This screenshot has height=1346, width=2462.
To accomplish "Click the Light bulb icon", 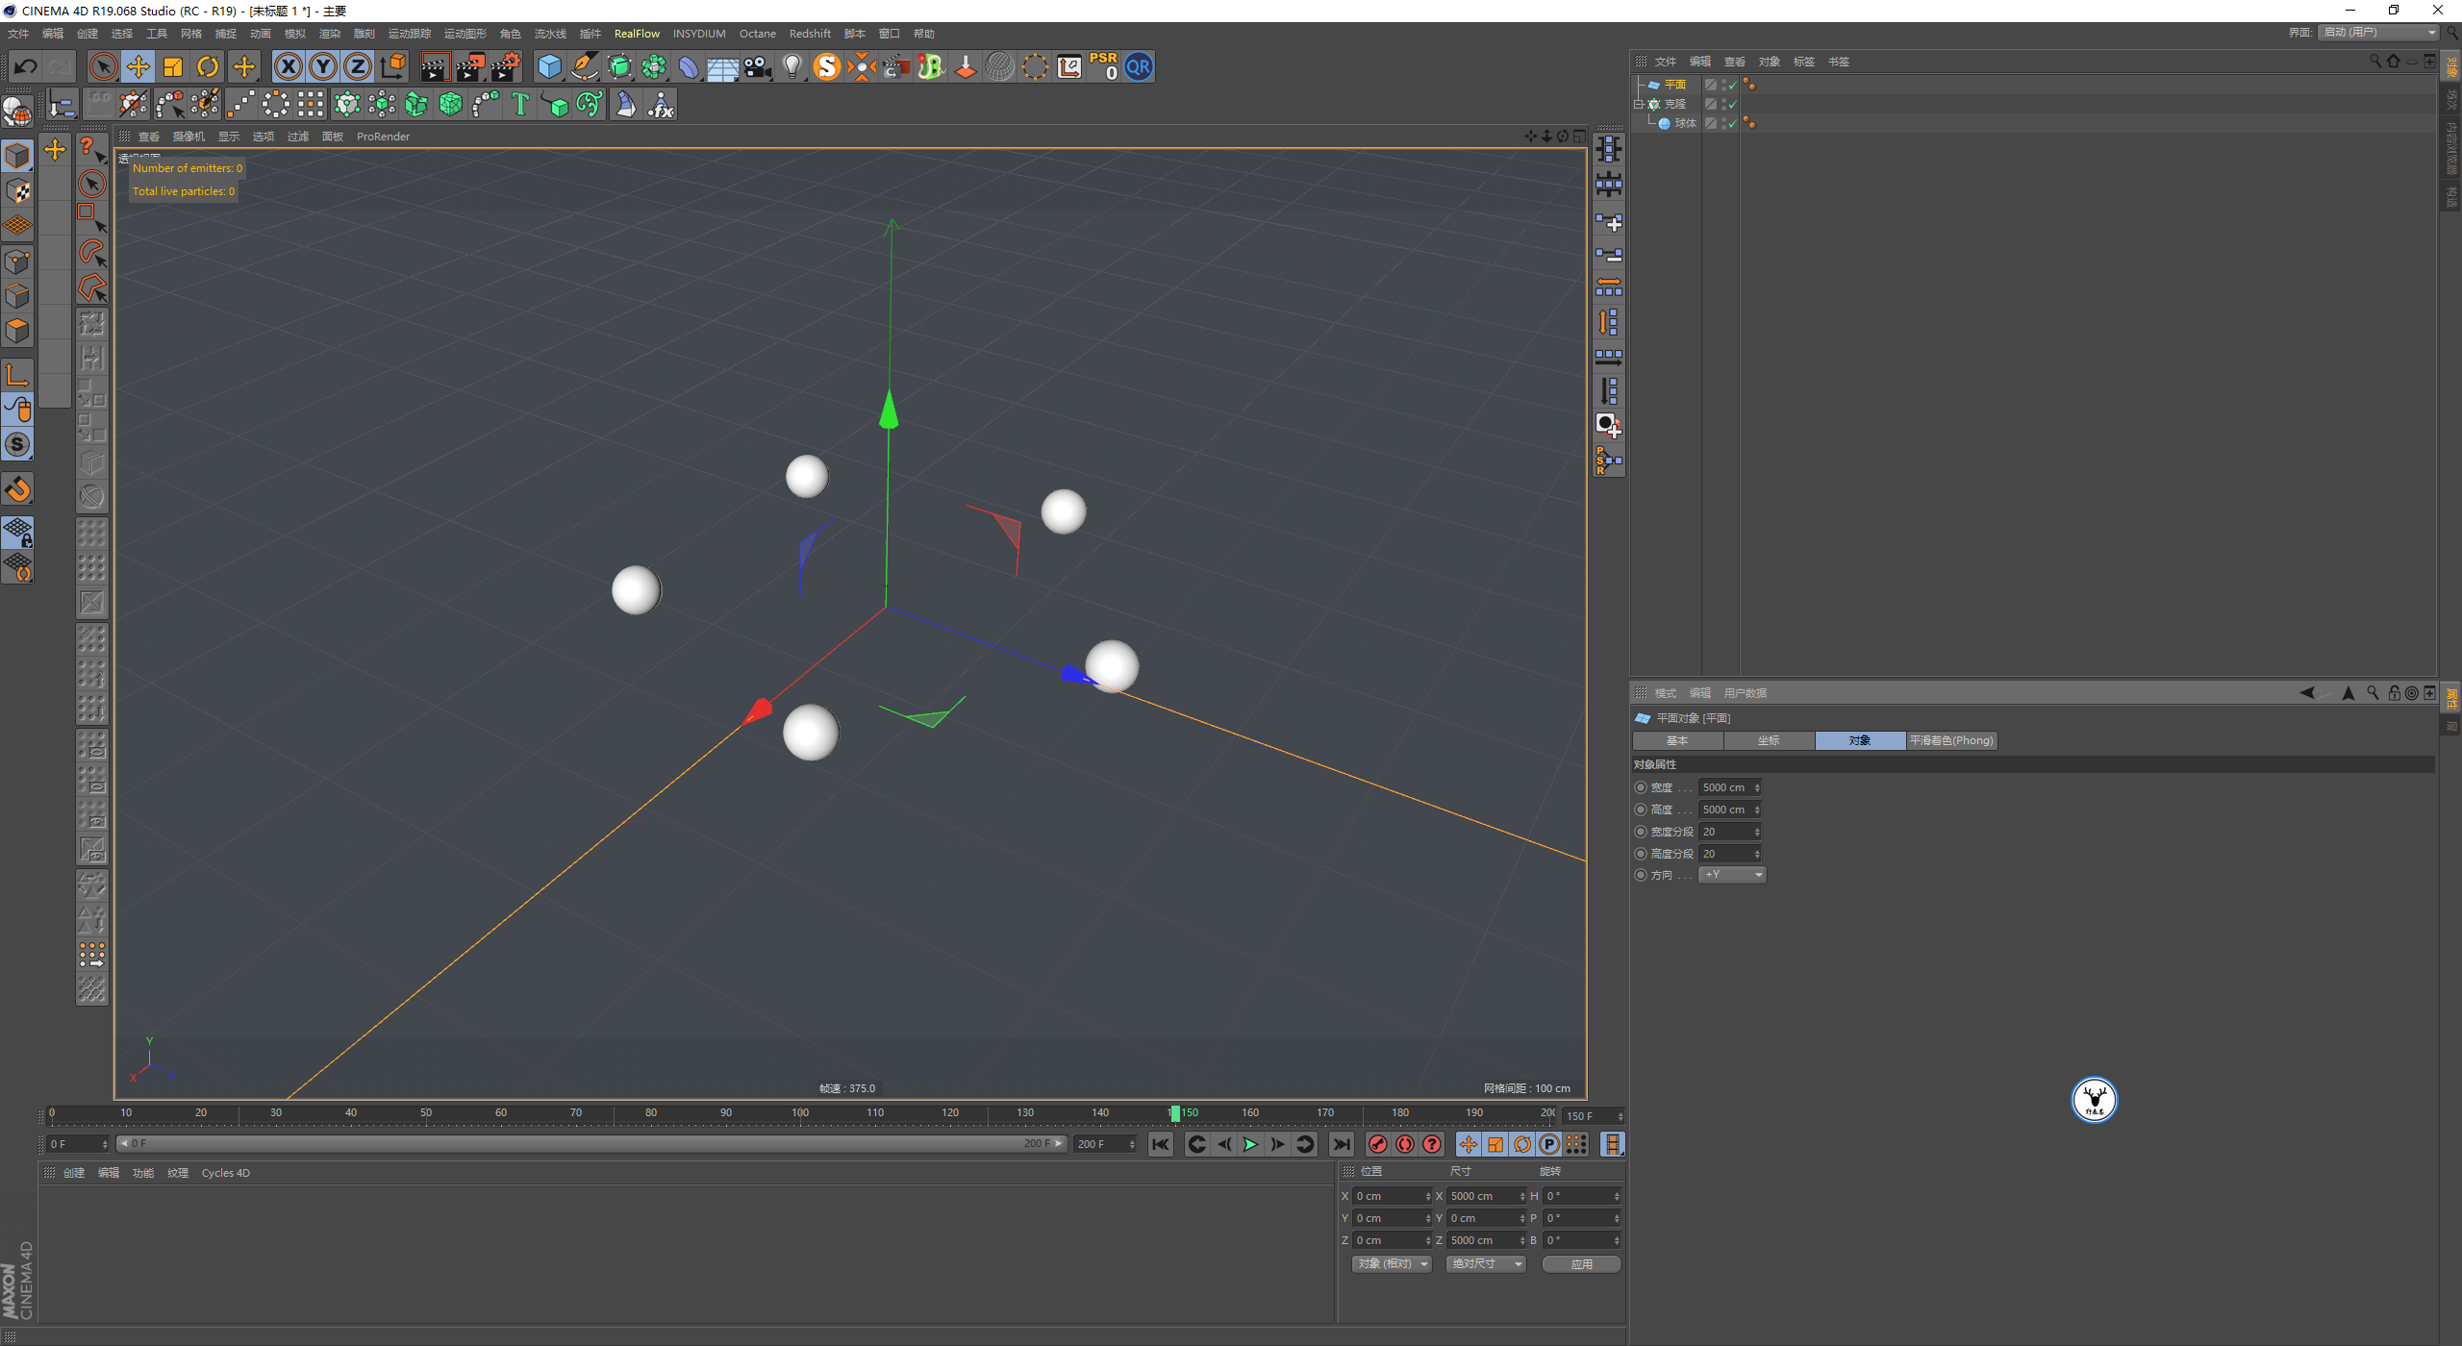I will [791, 66].
